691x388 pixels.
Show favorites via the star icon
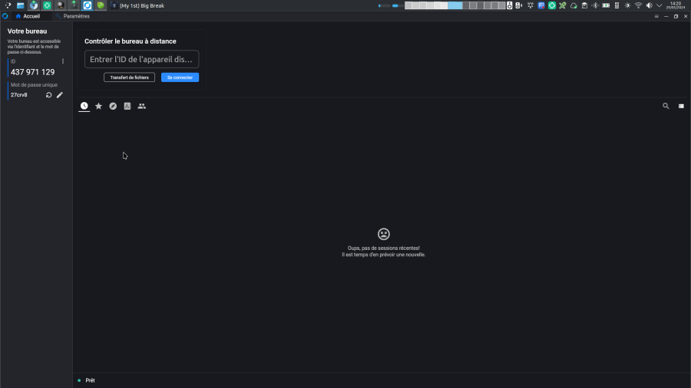point(99,106)
